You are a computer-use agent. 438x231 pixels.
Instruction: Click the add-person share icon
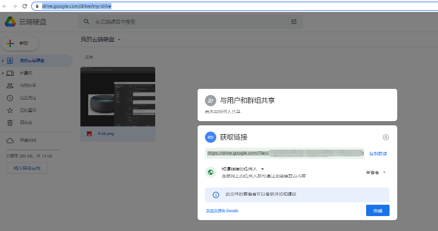click(211, 100)
